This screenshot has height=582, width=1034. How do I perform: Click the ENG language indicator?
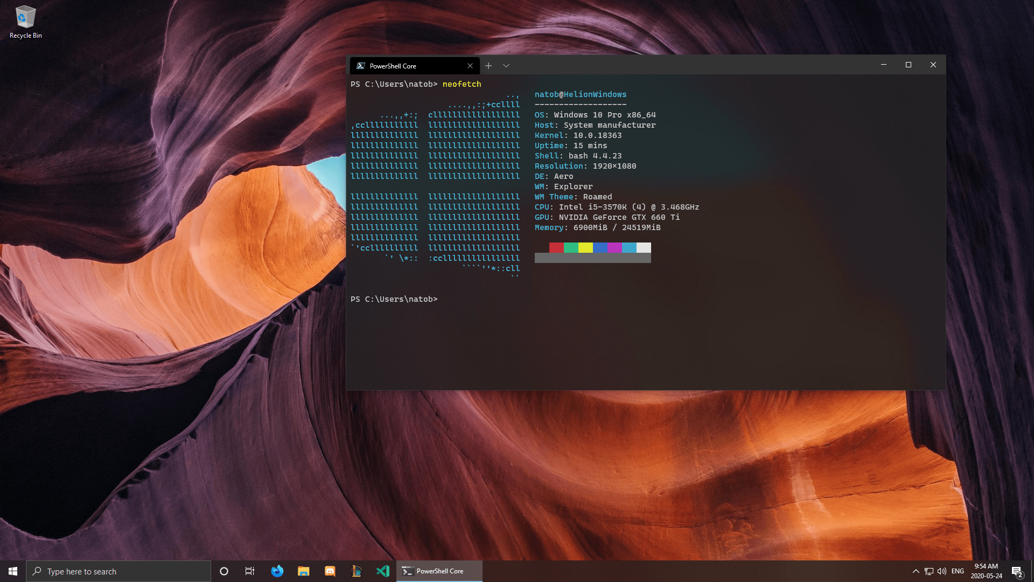[958, 571]
